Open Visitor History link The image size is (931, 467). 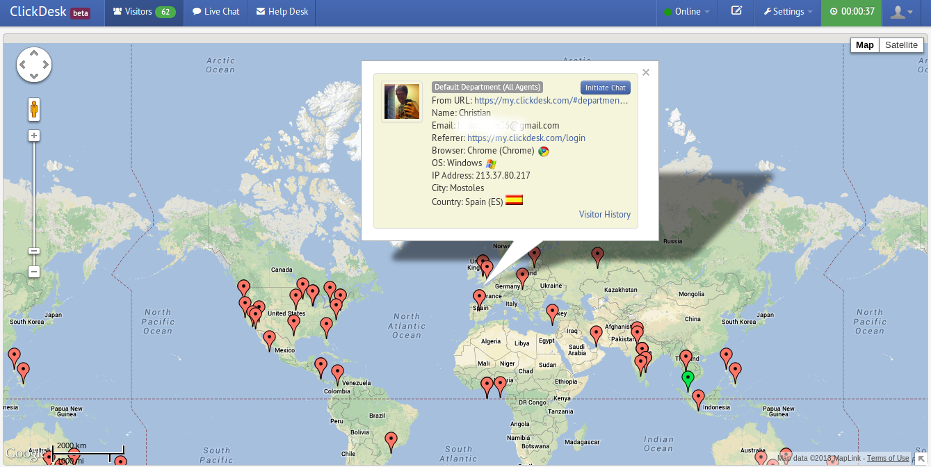click(605, 214)
